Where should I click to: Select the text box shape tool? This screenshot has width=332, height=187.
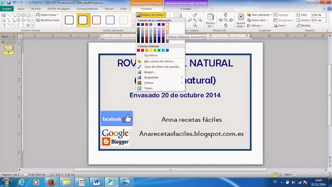tap(4, 15)
